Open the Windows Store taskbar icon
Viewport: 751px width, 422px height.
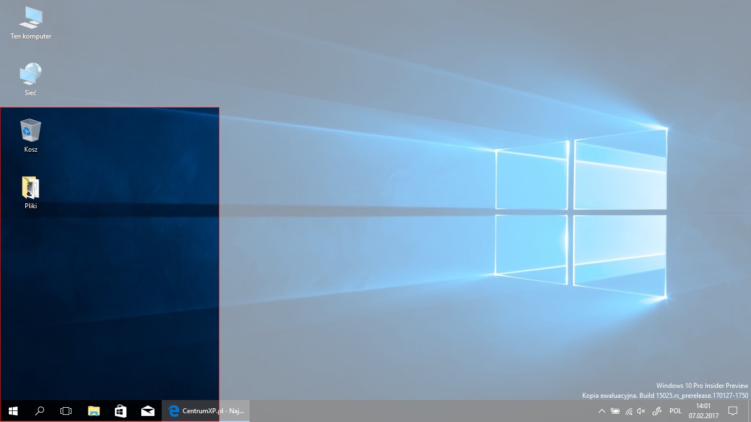point(120,411)
